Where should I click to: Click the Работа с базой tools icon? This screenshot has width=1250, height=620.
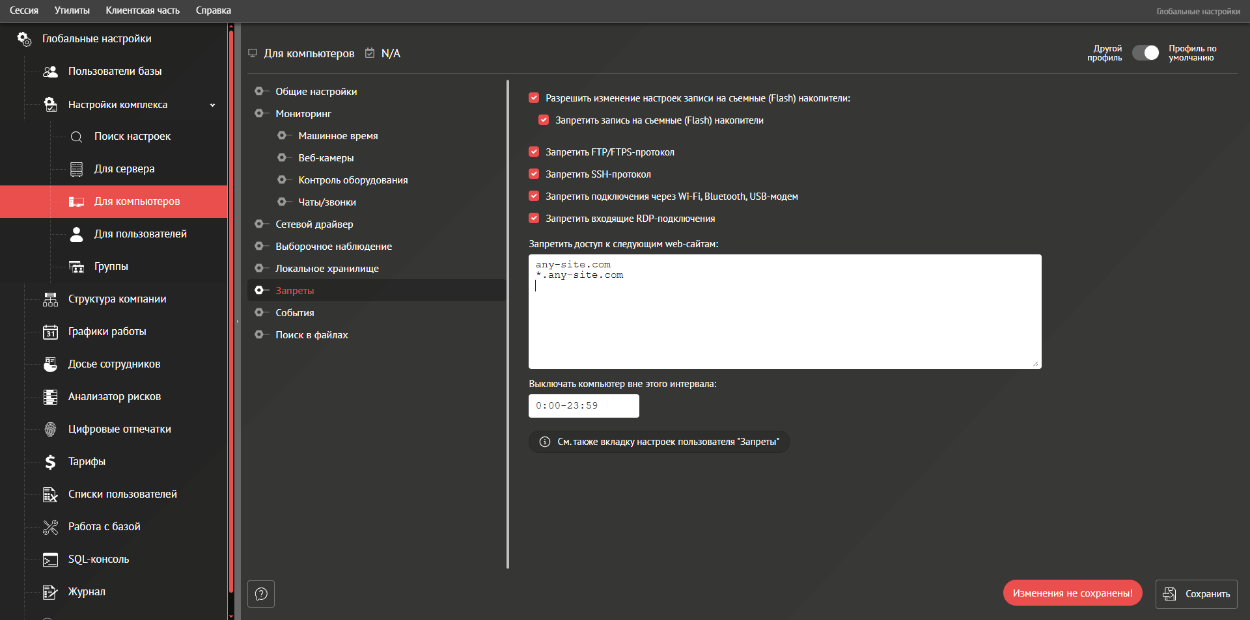pos(50,527)
